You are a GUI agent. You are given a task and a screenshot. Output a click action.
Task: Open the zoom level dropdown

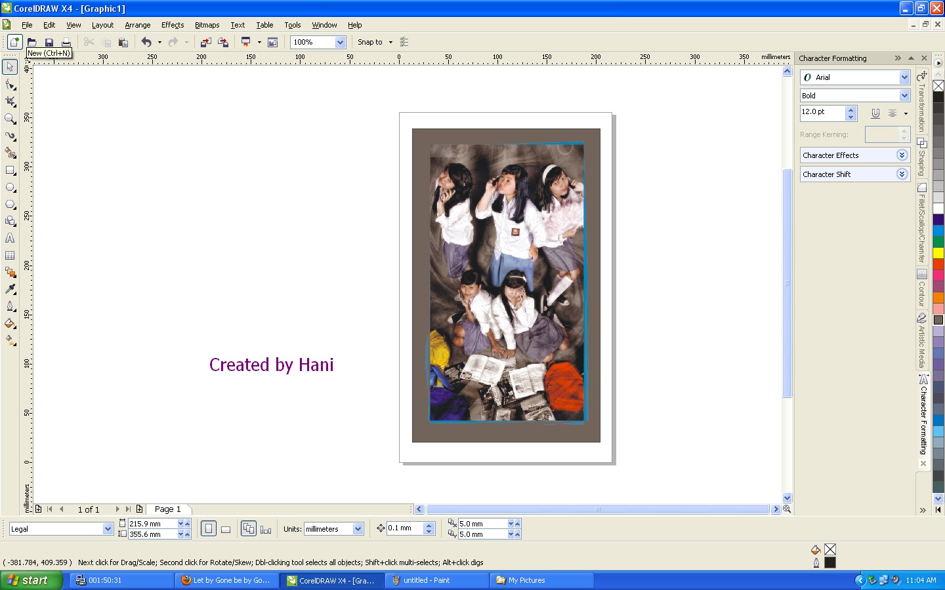tap(339, 42)
